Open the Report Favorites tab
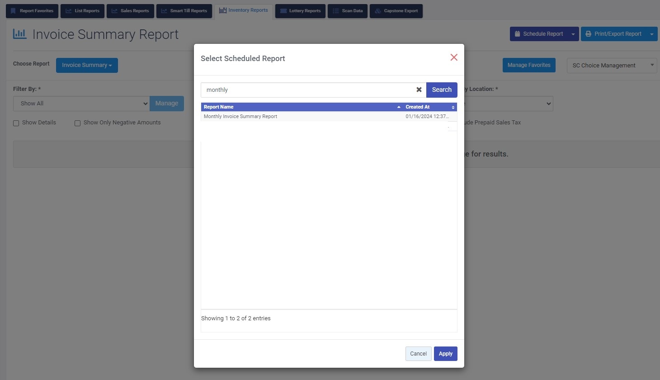 click(x=32, y=11)
